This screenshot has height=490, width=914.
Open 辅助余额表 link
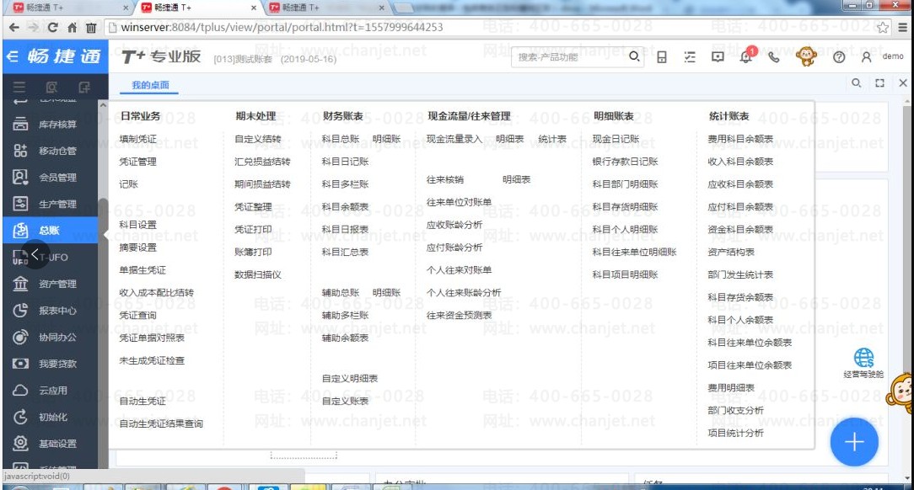click(x=345, y=338)
